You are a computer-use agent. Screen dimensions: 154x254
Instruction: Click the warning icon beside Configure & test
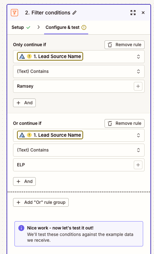pyautogui.click(x=84, y=27)
